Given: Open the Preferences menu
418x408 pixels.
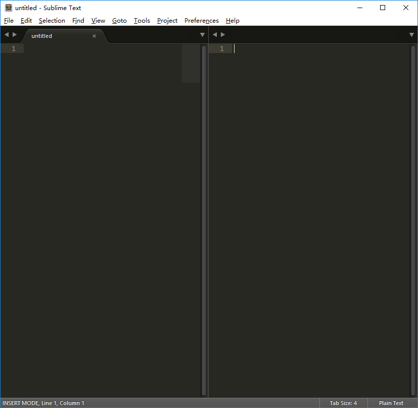Looking at the screenshot, I should click(x=201, y=21).
